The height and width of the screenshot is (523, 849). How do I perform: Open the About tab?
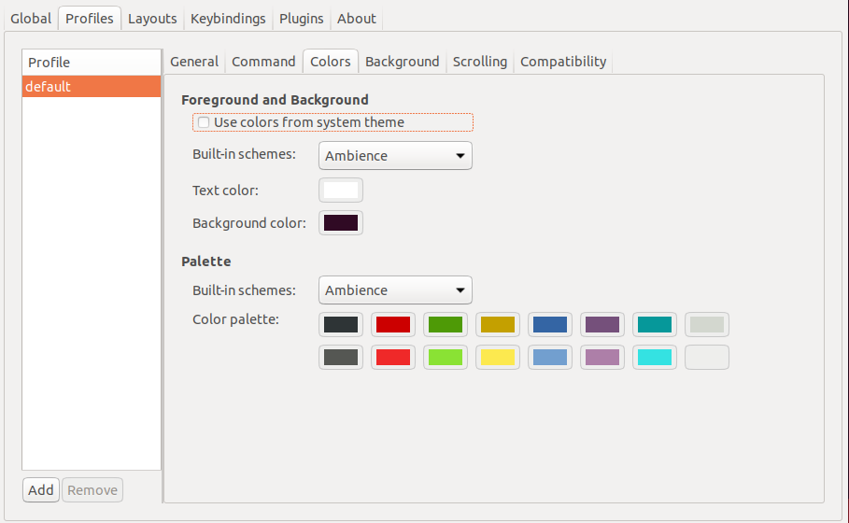pos(356,19)
